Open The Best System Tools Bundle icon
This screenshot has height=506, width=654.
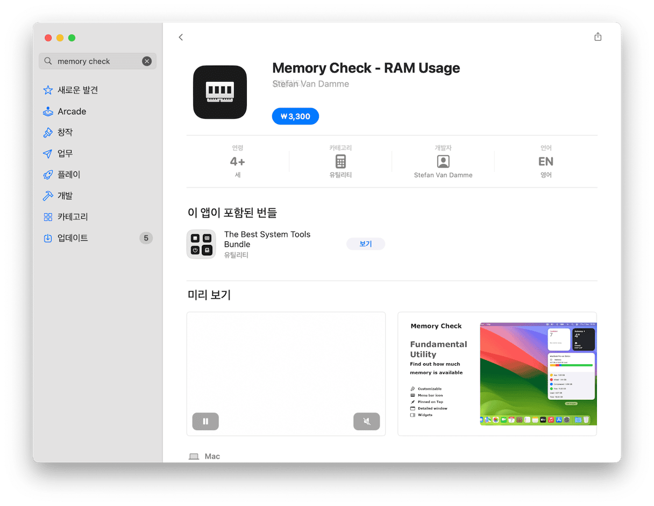201,244
